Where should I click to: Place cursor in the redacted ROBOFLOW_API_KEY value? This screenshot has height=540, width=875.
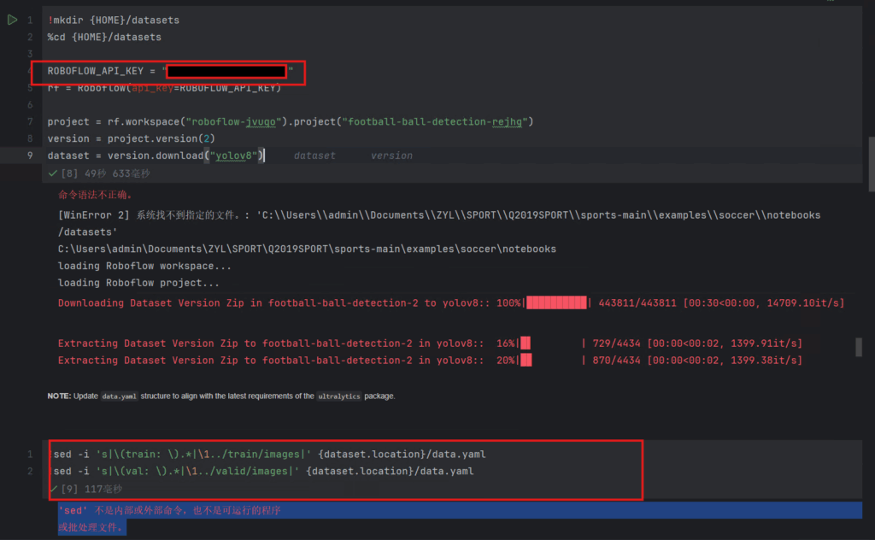pyautogui.click(x=226, y=71)
